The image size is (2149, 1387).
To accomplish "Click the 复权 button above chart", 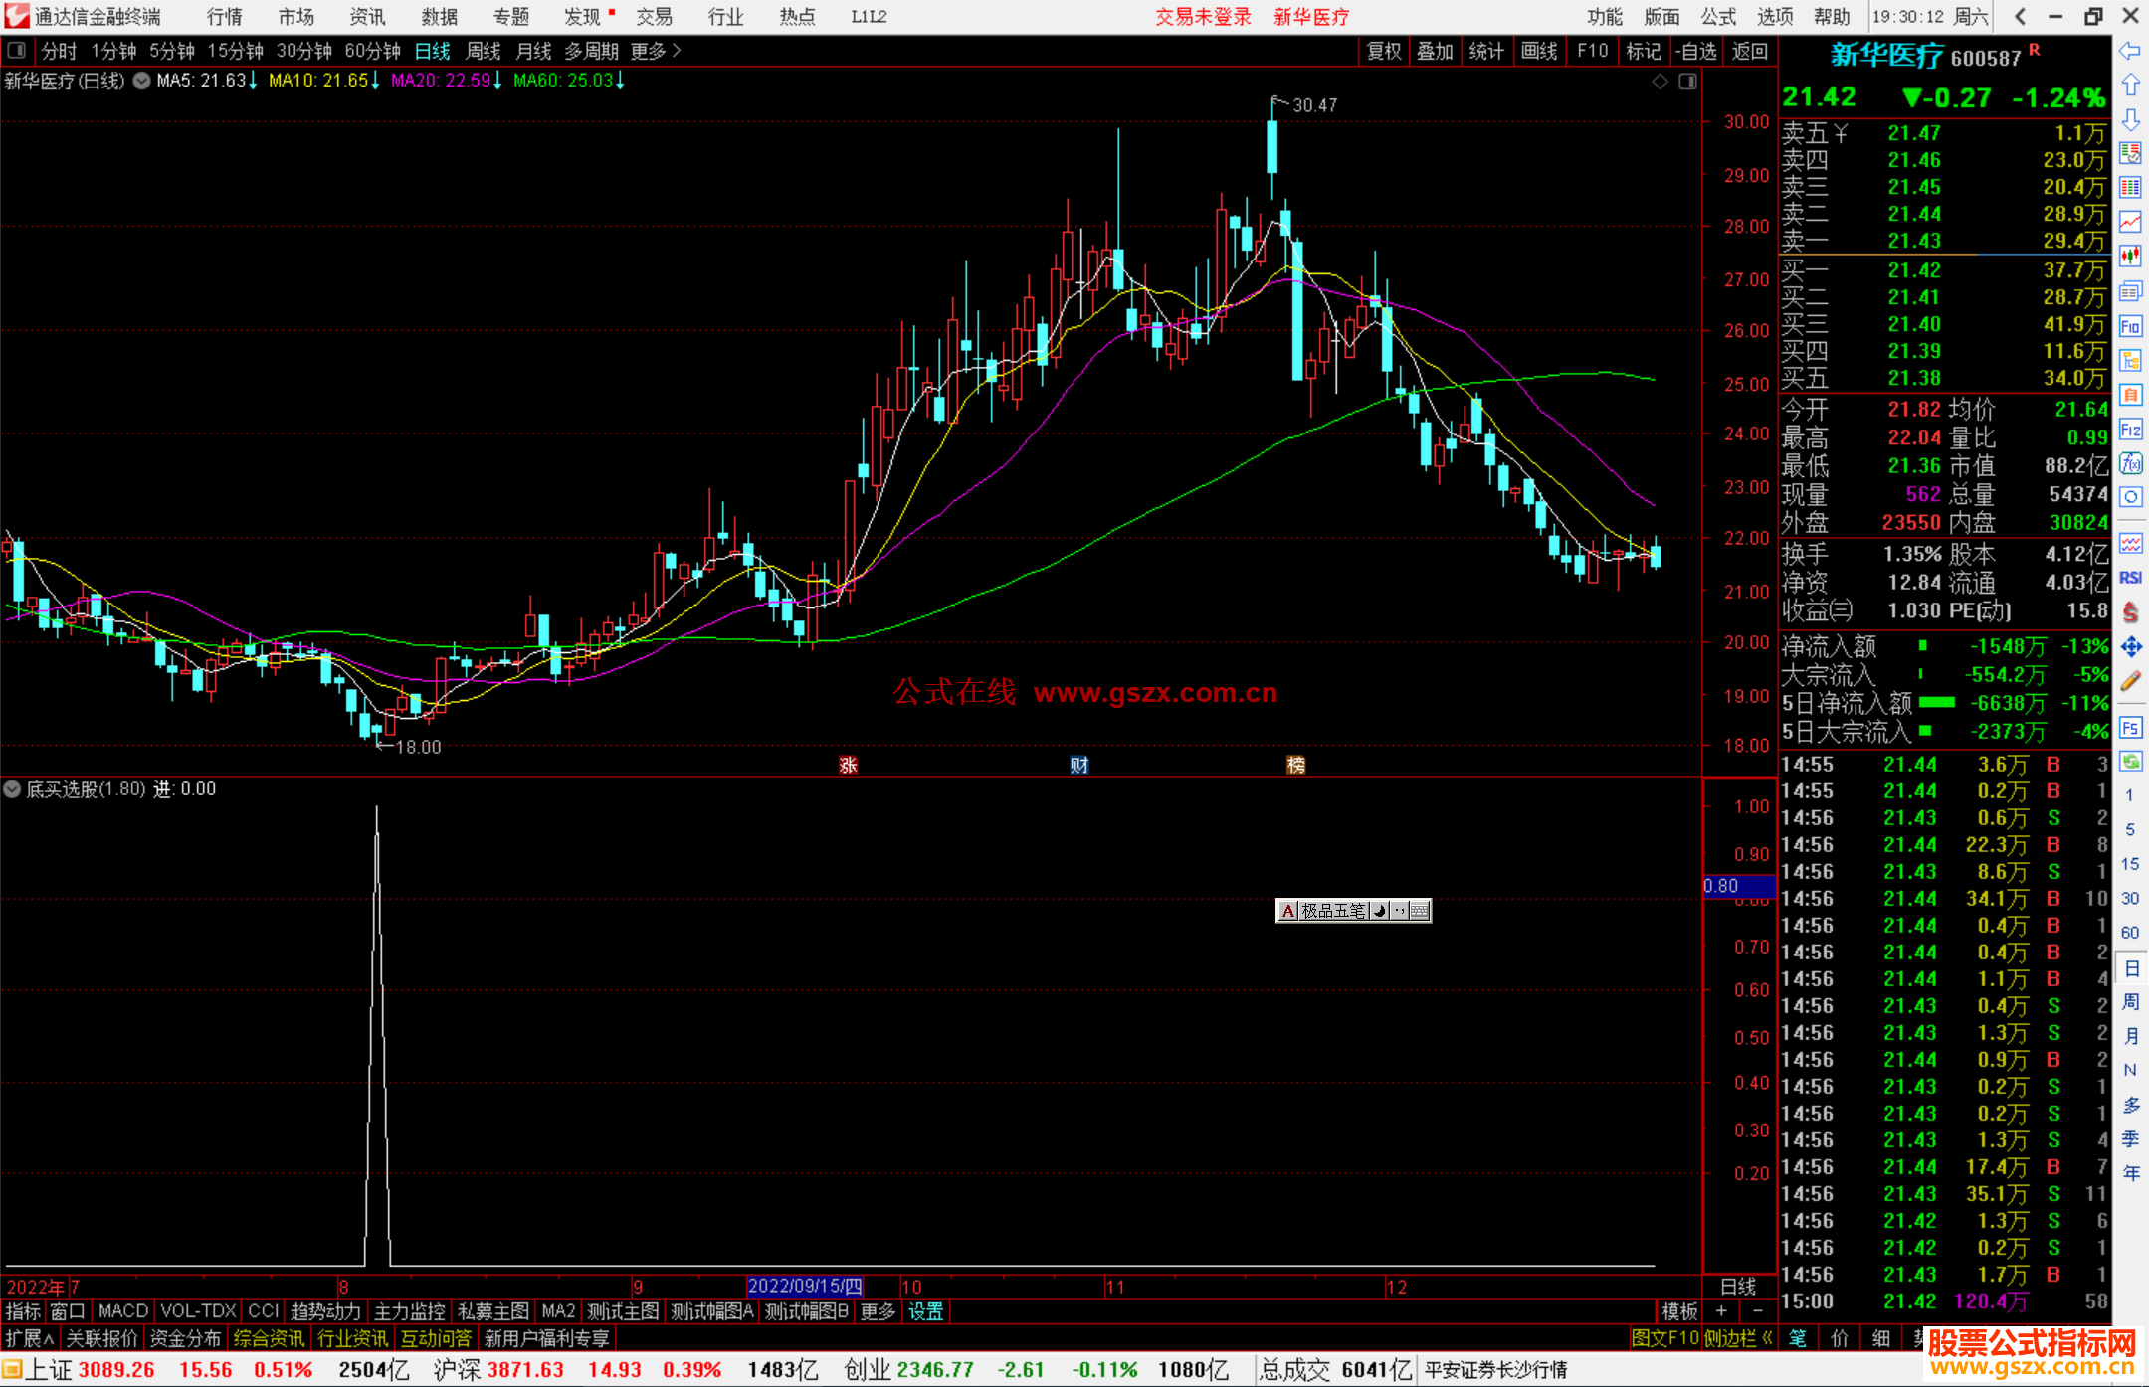I will [1383, 51].
